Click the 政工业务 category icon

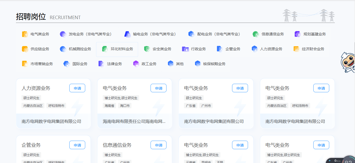(x=136, y=64)
